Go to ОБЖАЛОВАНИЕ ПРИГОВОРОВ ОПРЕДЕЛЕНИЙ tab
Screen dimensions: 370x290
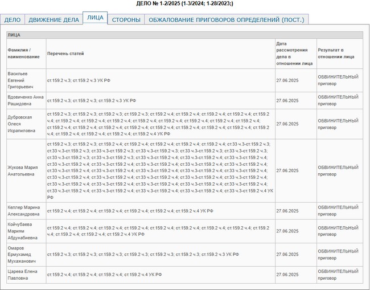pos(226,19)
